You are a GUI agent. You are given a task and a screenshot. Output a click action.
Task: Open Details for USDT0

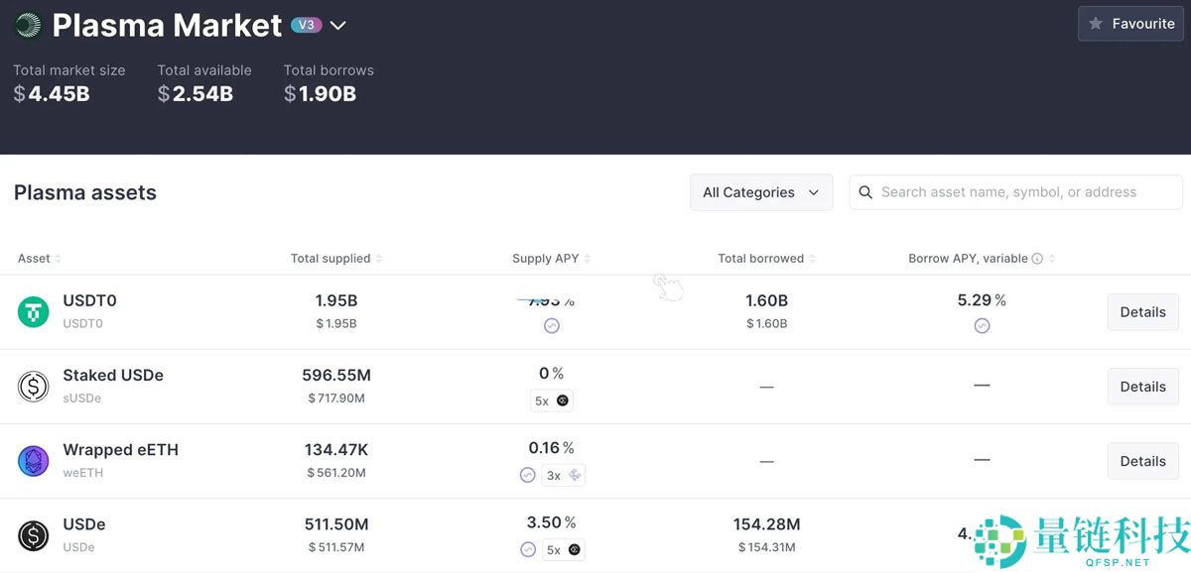tap(1142, 311)
